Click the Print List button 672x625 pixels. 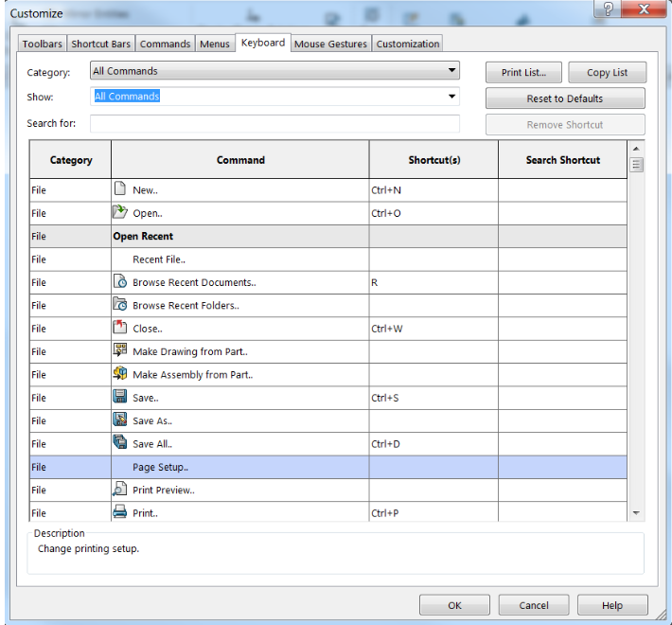(523, 73)
